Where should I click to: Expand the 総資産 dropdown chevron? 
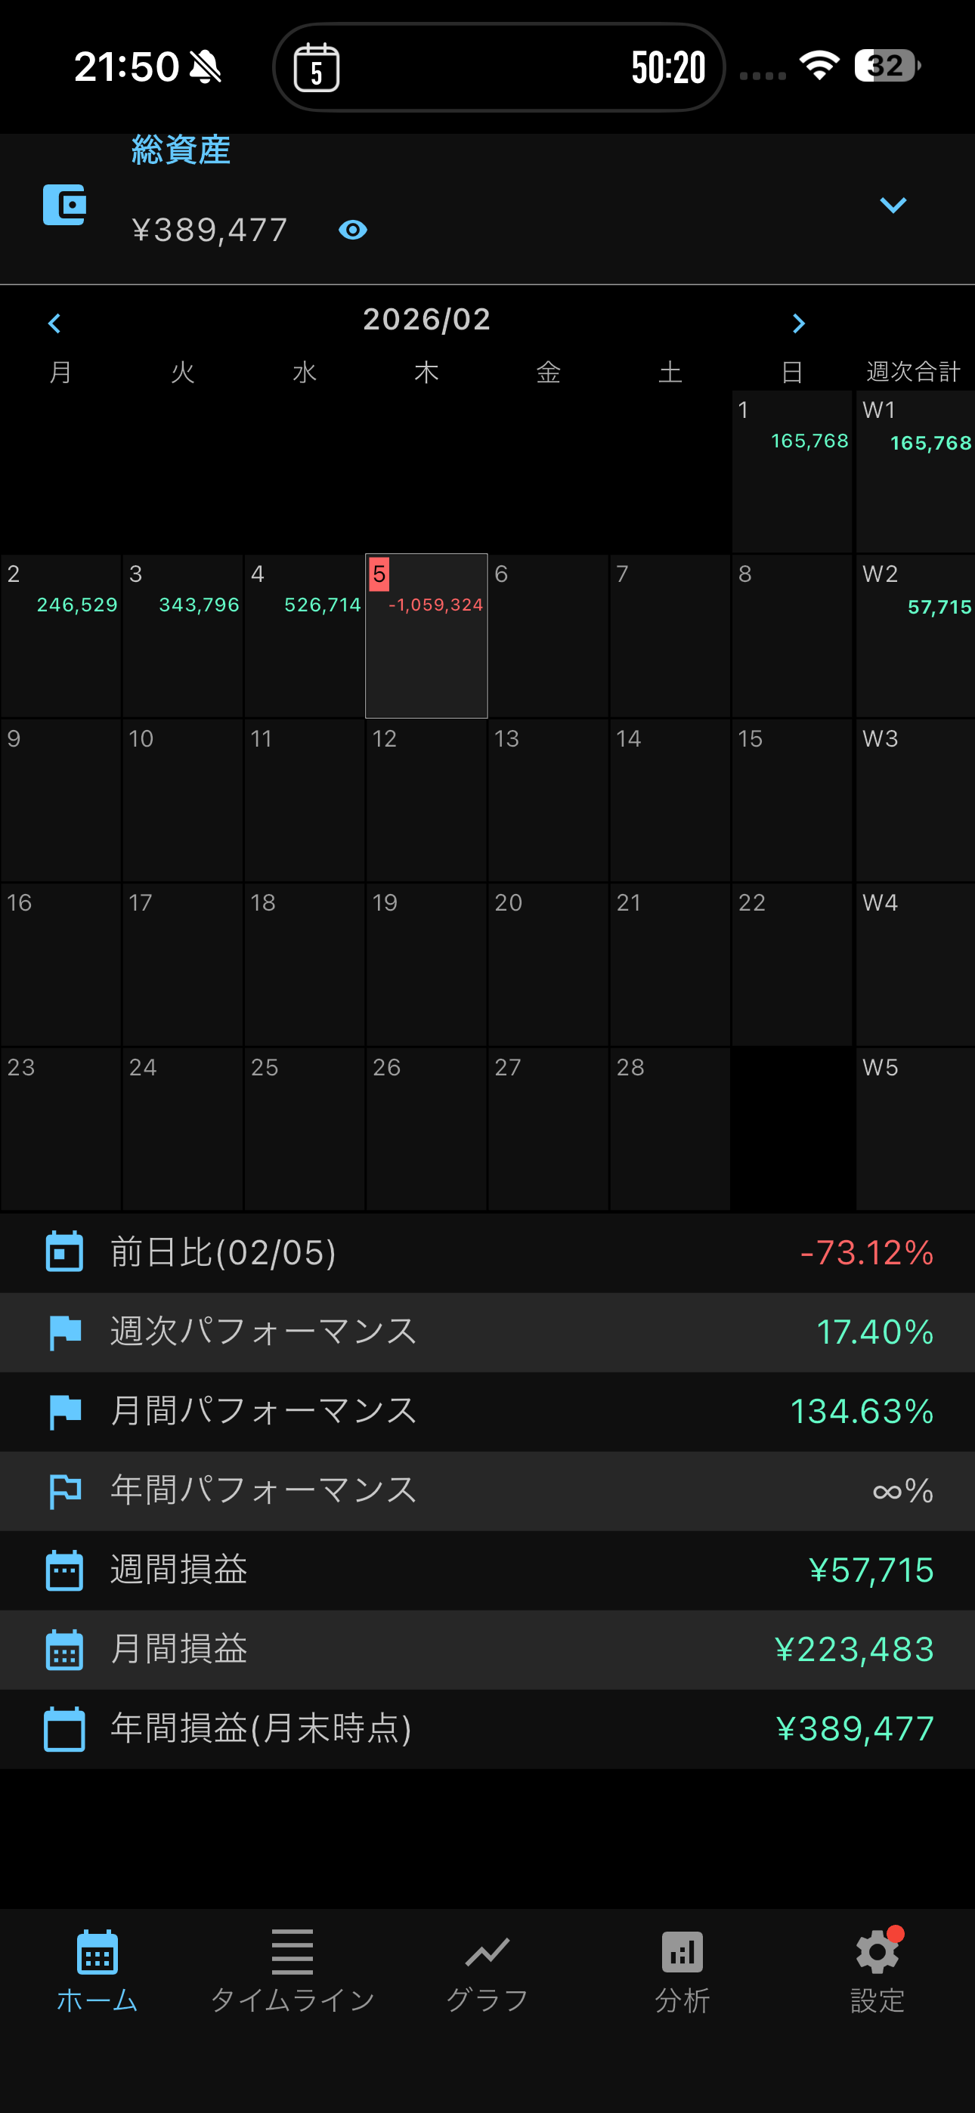892,205
